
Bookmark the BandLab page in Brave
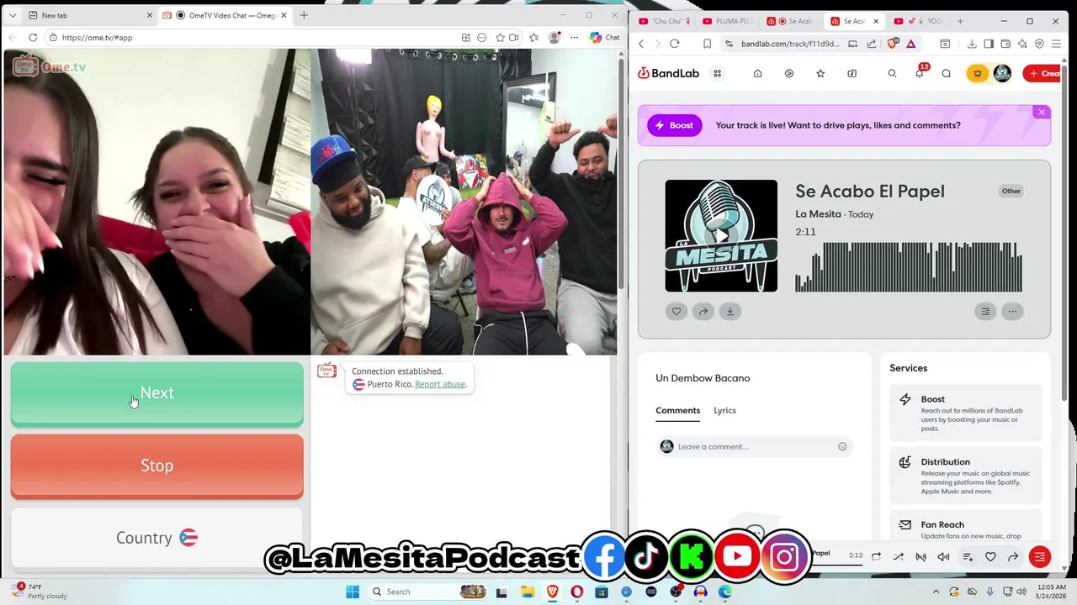[707, 44]
